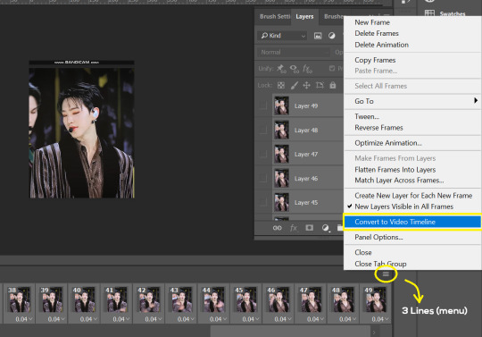The image size is (482, 337).
Task: Add layer mask icon
Action: (309, 228)
